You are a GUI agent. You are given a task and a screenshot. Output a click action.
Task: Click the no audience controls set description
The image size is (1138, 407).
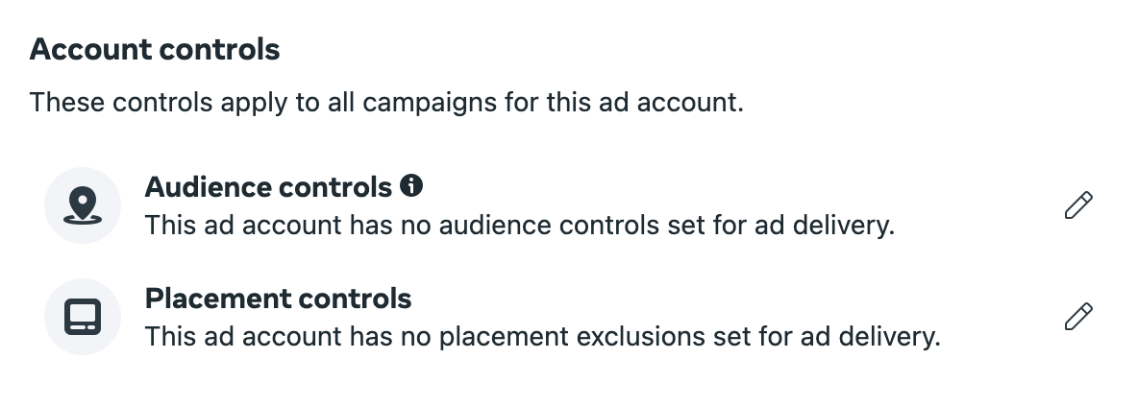(x=520, y=226)
